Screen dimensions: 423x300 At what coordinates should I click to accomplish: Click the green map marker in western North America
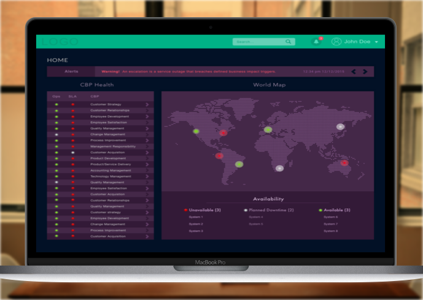[196, 131]
